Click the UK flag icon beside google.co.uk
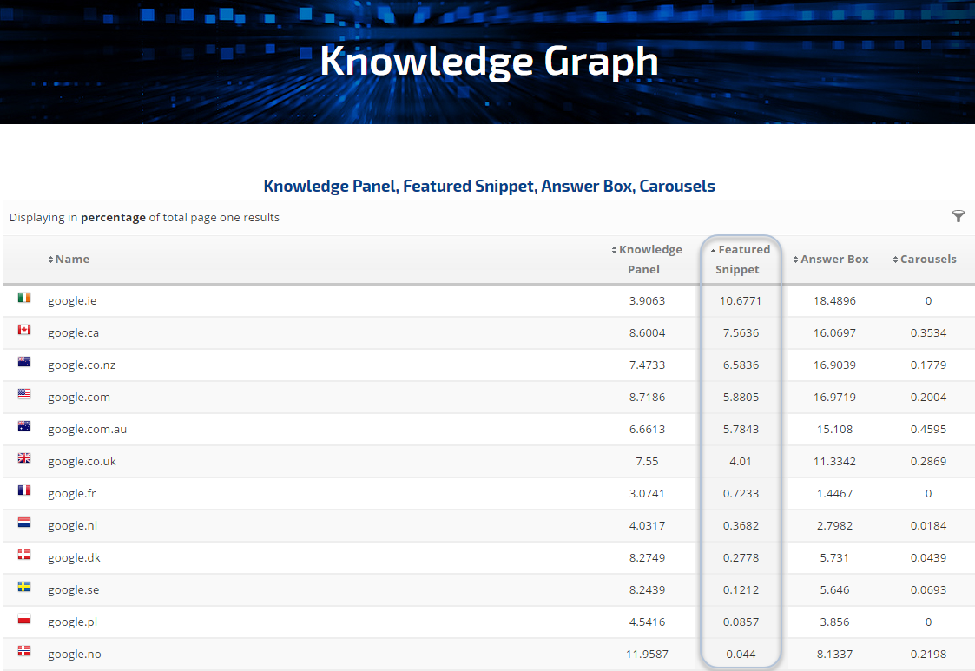975x671 pixels. [x=24, y=458]
